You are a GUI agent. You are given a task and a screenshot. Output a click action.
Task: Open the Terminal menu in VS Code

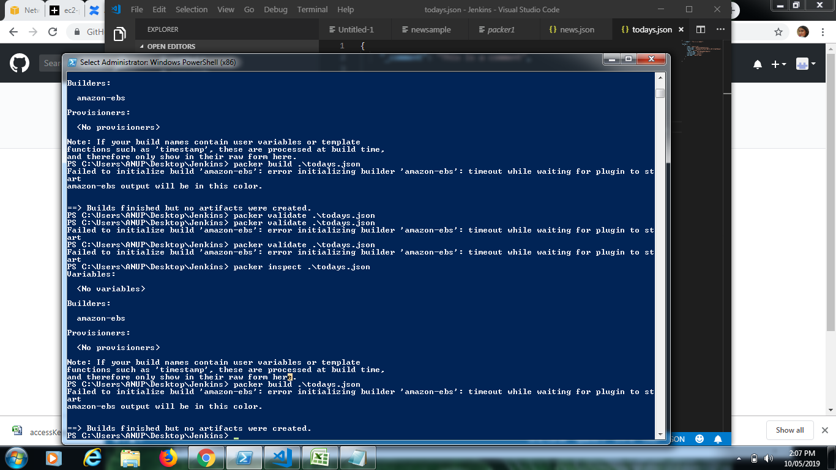(x=312, y=9)
